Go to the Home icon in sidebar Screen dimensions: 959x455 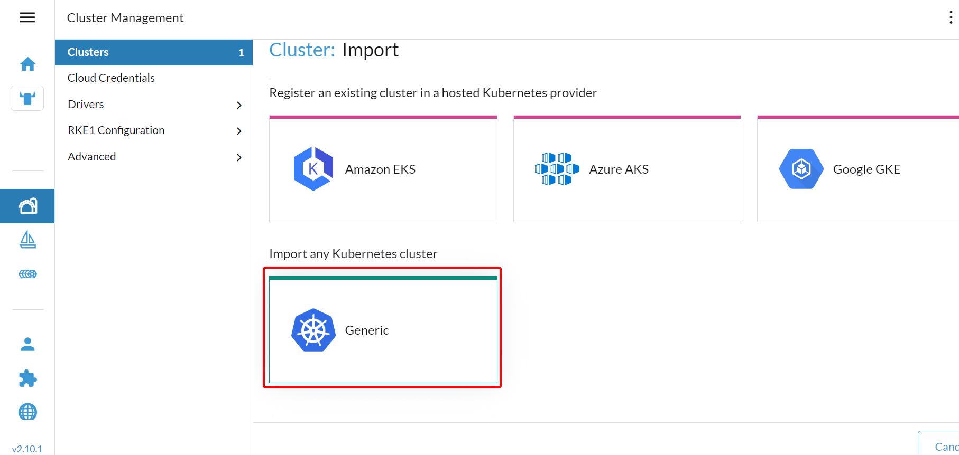click(27, 64)
